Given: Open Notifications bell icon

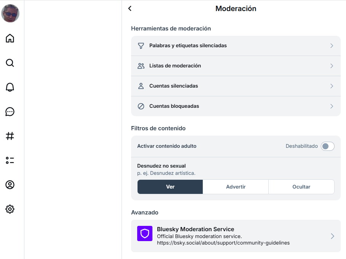Looking at the screenshot, I should 10,87.
